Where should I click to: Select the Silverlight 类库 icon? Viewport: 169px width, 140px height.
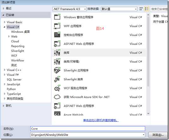(57, 79)
